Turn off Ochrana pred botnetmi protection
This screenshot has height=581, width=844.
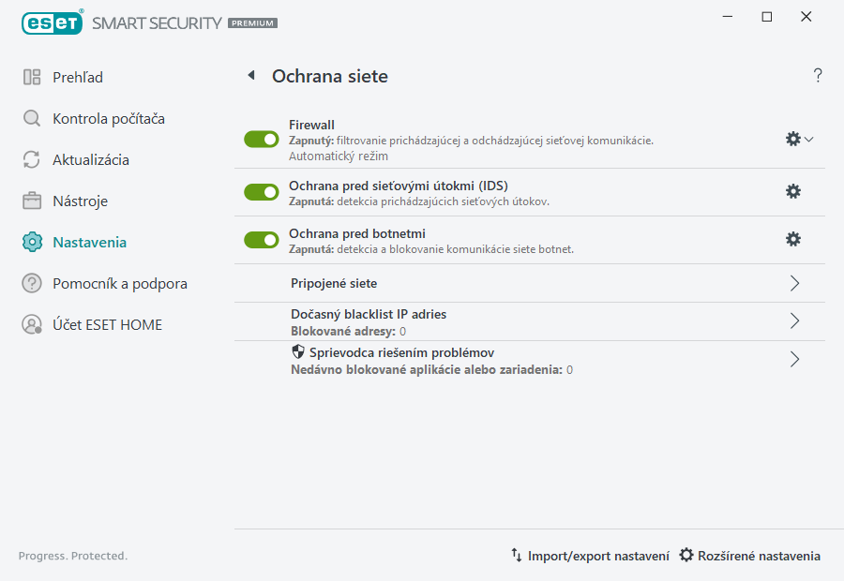[261, 239]
